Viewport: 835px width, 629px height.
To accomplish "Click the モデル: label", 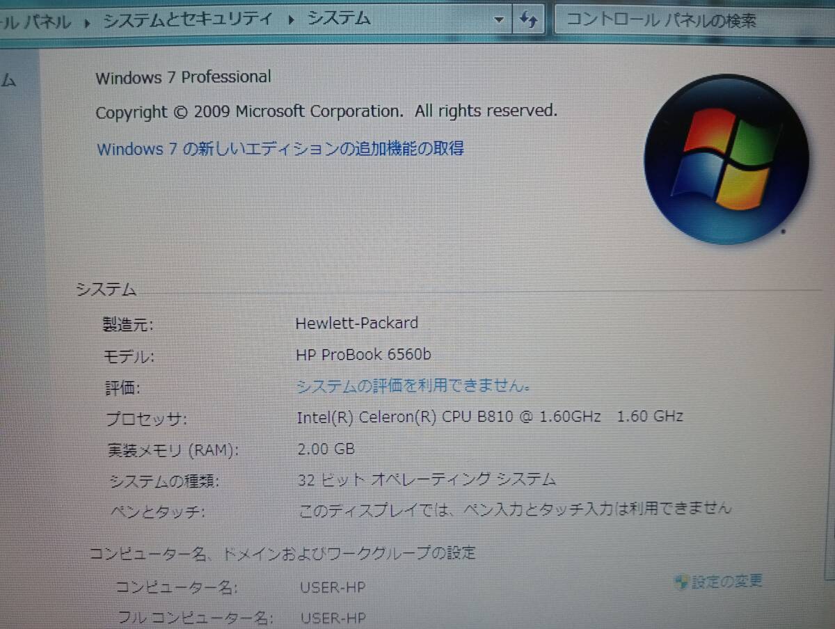I will (129, 357).
